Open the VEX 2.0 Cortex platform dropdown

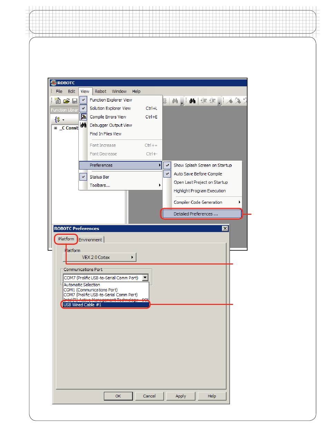coord(99,257)
